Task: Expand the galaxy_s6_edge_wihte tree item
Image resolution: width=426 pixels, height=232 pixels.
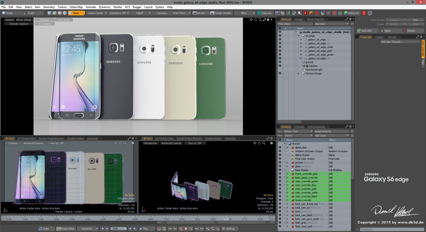Action: click(x=301, y=47)
